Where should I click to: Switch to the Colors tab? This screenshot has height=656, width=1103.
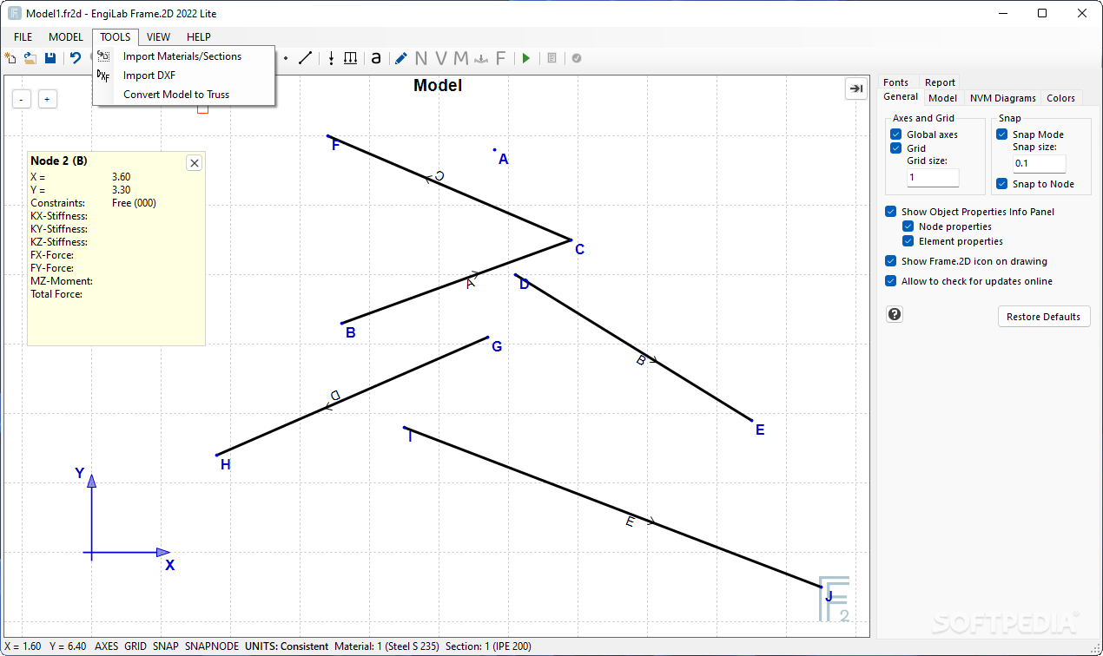point(1060,98)
